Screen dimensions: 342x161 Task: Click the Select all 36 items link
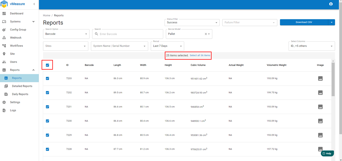pyautogui.click(x=200, y=55)
